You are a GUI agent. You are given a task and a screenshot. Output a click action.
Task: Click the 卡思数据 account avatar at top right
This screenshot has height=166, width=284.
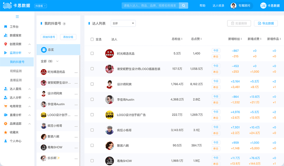pyautogui.click(x=263, y=5)
